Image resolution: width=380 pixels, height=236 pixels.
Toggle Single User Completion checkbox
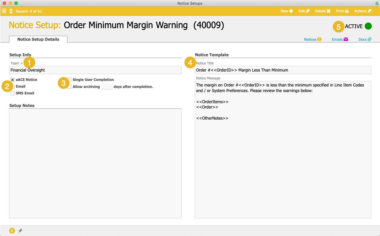point(69,80)
